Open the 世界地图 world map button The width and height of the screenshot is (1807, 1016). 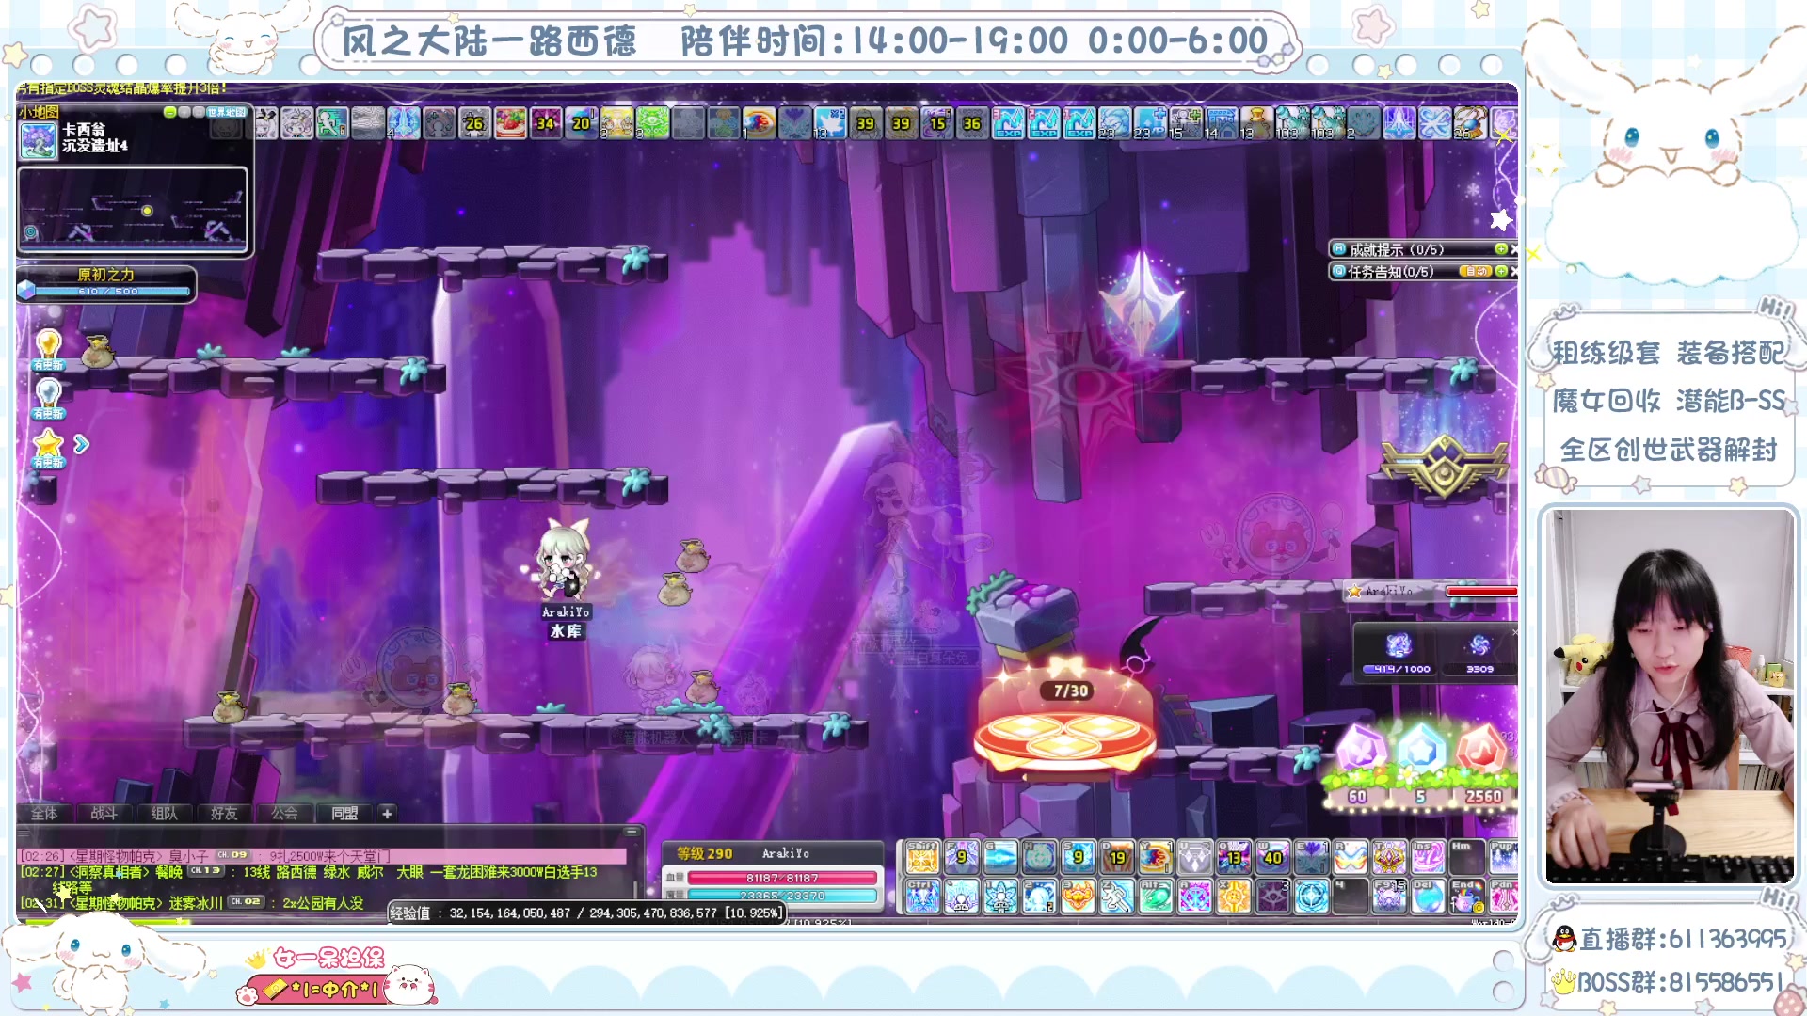tap(228, 112)
